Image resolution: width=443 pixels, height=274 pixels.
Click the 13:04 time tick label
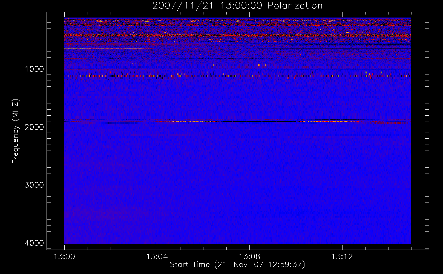(x=157, y=257)
